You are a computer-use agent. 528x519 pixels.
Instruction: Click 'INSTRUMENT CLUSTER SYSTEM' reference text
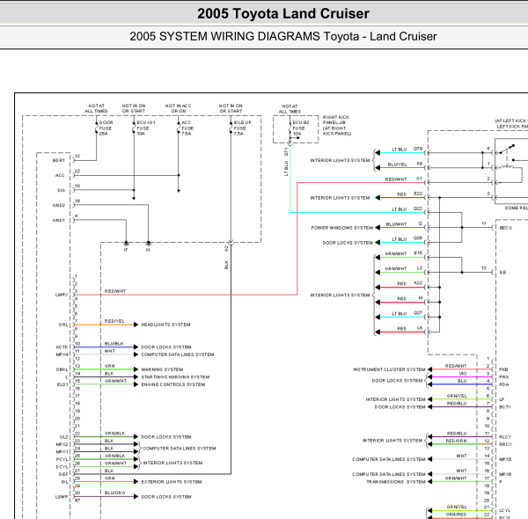389,369
